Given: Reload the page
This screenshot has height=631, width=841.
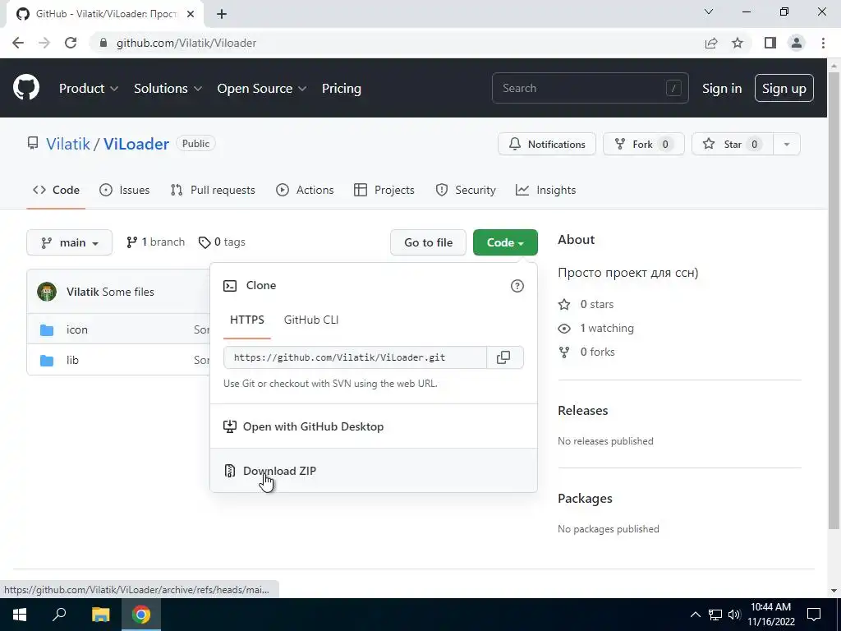Looking at the screenshot, I should pos(71,43).
